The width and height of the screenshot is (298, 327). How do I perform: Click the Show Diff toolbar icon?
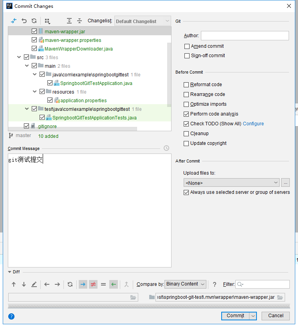(14, 21)
